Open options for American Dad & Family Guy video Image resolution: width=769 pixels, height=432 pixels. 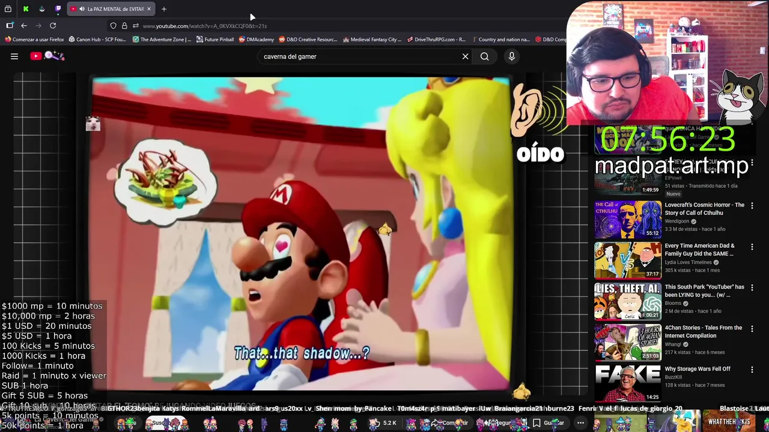pyautogui.click(x=752, y=247)
